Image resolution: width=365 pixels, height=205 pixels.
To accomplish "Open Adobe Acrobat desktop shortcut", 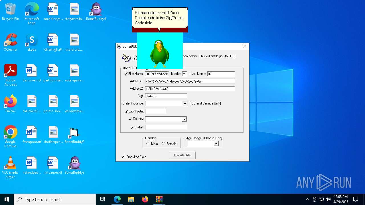I will point(11,75).
